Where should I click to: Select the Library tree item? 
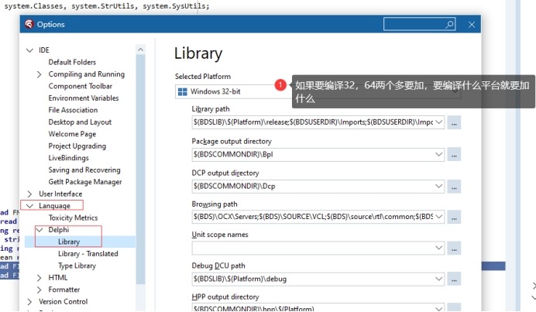tap(69, 242)
